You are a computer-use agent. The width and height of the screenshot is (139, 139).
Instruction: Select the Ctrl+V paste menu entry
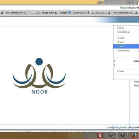(x=126, y=46)
